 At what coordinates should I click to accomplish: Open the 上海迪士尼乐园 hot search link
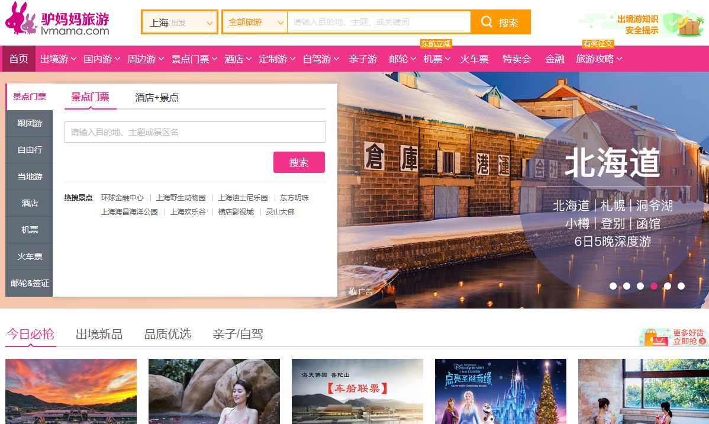click(x=243, y=198)
